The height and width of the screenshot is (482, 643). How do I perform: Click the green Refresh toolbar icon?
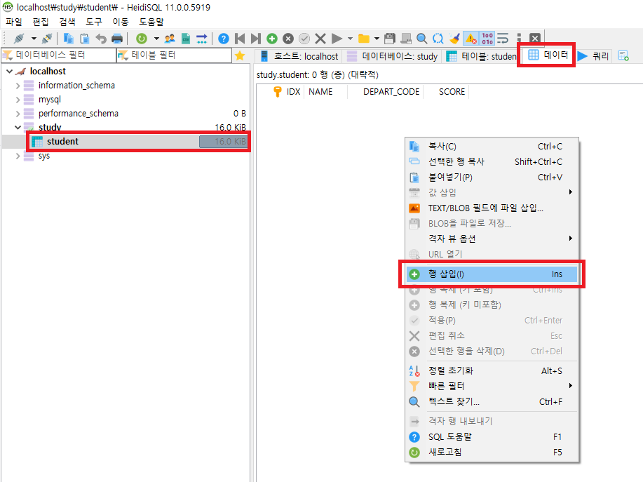tap(142, 39)
